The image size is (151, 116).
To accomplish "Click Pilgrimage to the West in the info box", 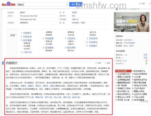I will click(x=28, y=19).
